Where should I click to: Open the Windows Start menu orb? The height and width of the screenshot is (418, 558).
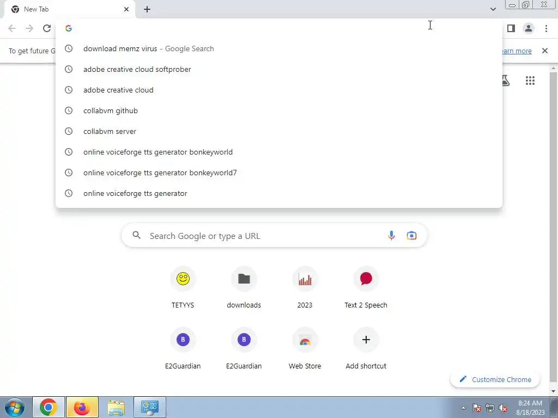[15, 407]
